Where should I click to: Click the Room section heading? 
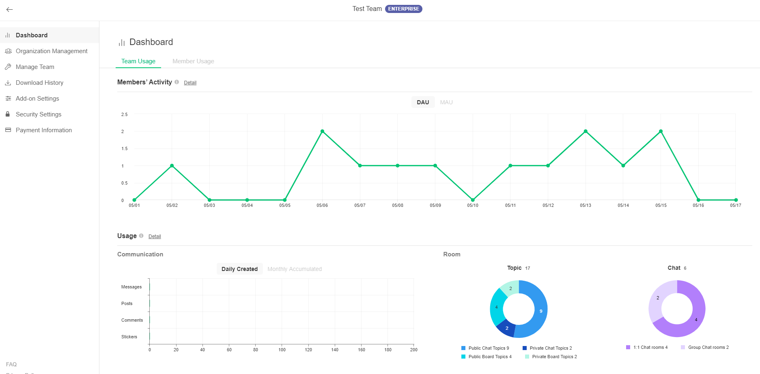(452, 254)
